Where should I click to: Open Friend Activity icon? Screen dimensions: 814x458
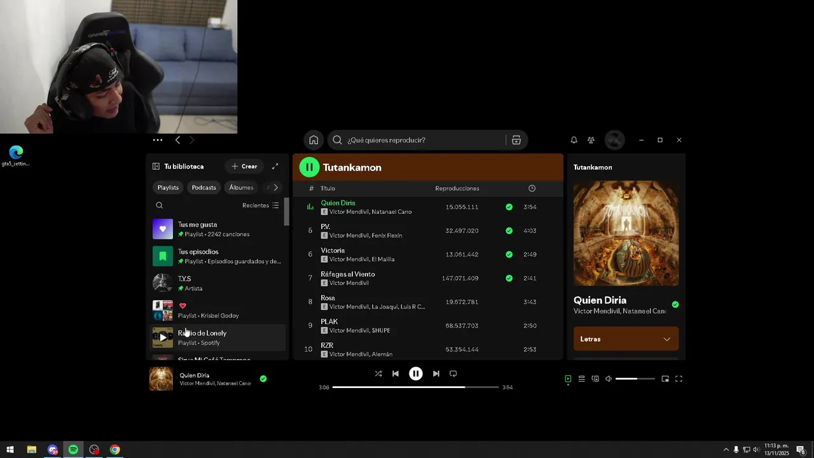[591, 140]
